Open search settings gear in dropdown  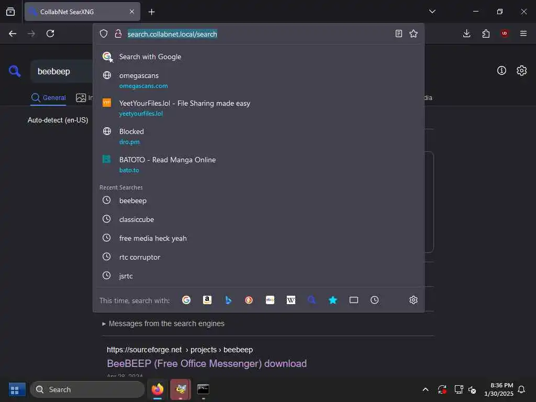[414, 300]
